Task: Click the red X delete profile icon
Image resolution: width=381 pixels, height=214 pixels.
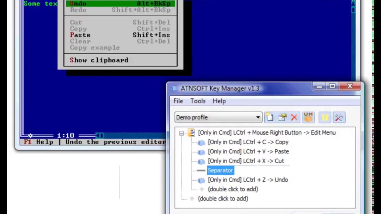Action: 294,117
